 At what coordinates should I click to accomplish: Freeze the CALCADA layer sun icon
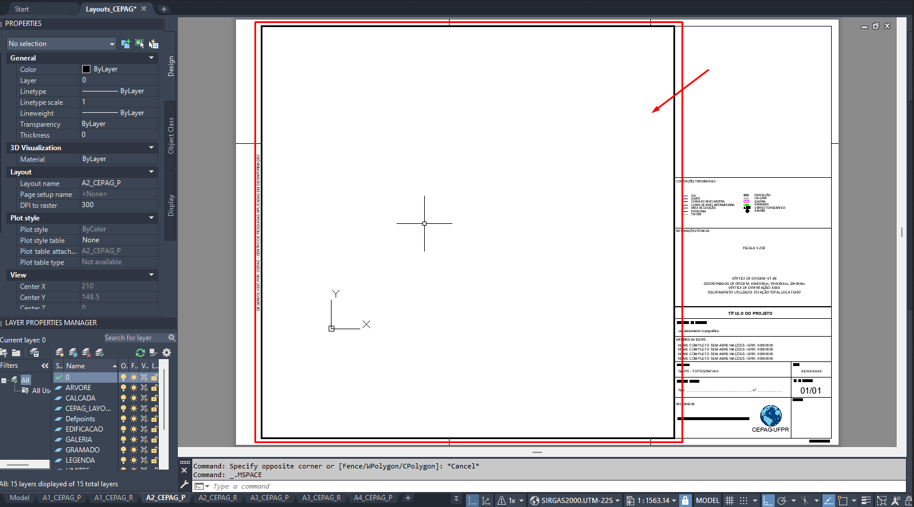pyautogui.click(x=134, y=398)
